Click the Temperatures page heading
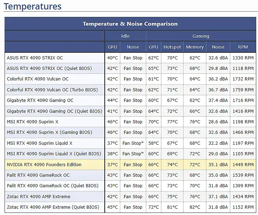This screenshot has width=258, height=215. (33, 6)
